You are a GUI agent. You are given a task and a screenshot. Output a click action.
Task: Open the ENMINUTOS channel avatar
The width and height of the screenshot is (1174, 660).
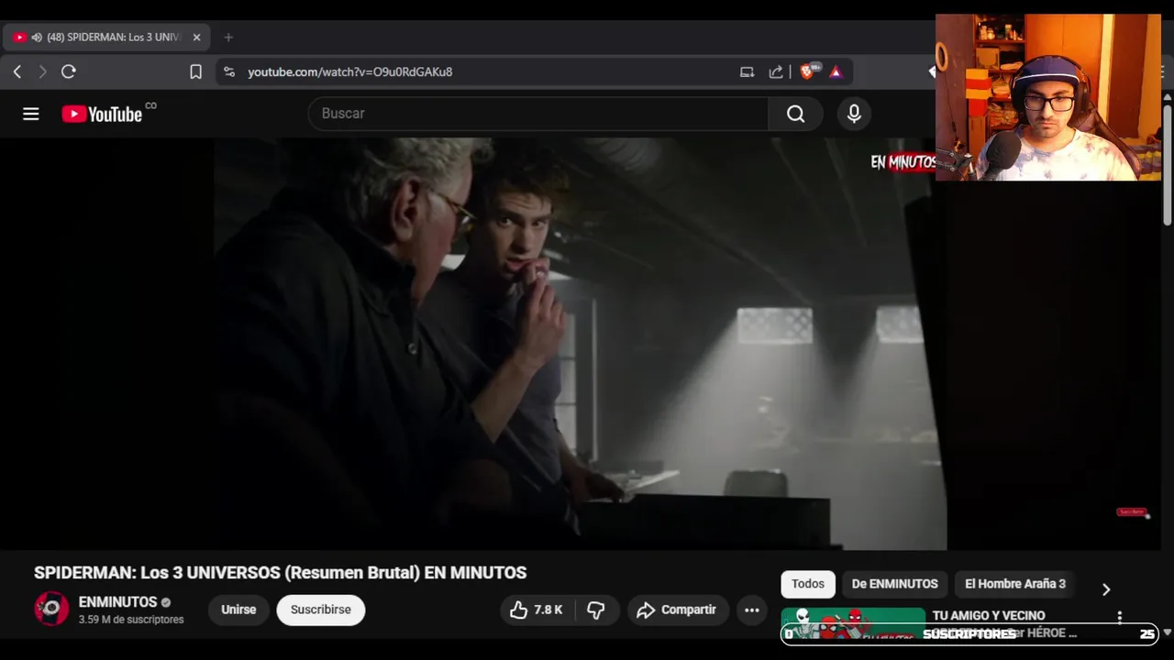pos(51,609)
